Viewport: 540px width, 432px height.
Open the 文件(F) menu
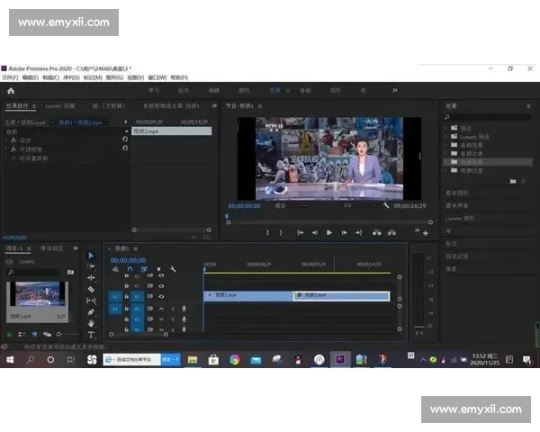pos(10,77)
